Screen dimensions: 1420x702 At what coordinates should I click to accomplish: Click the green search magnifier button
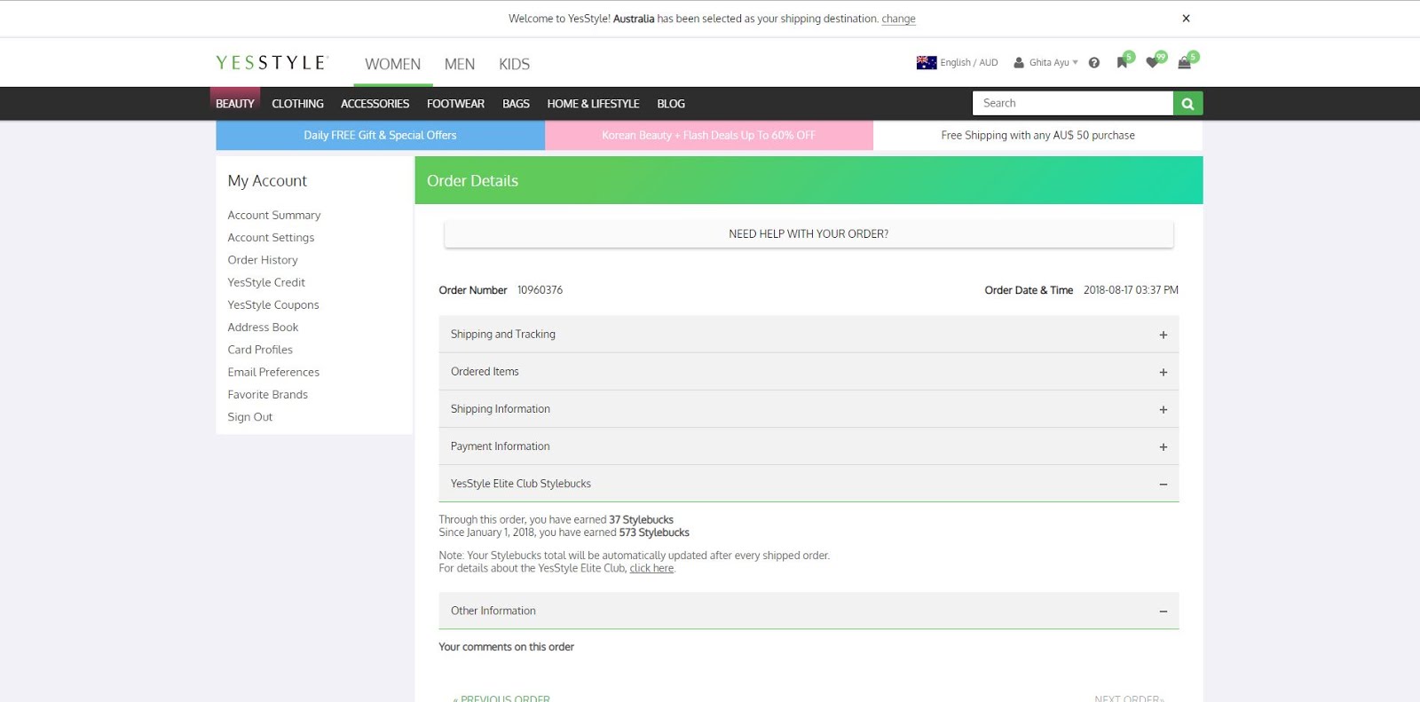coord(1187,104)
